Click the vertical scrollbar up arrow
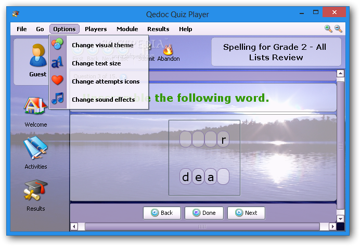This screenshot has height=246, width=360. point(340,74)
